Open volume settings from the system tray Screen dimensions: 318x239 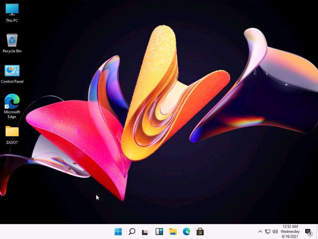pos(275,232)
